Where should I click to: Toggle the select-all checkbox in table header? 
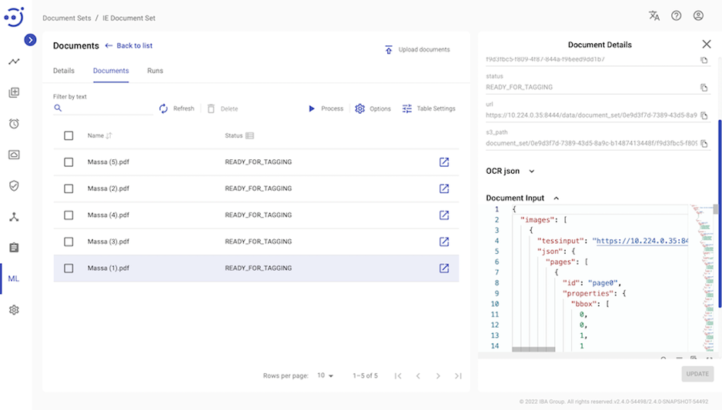point(69,135)
